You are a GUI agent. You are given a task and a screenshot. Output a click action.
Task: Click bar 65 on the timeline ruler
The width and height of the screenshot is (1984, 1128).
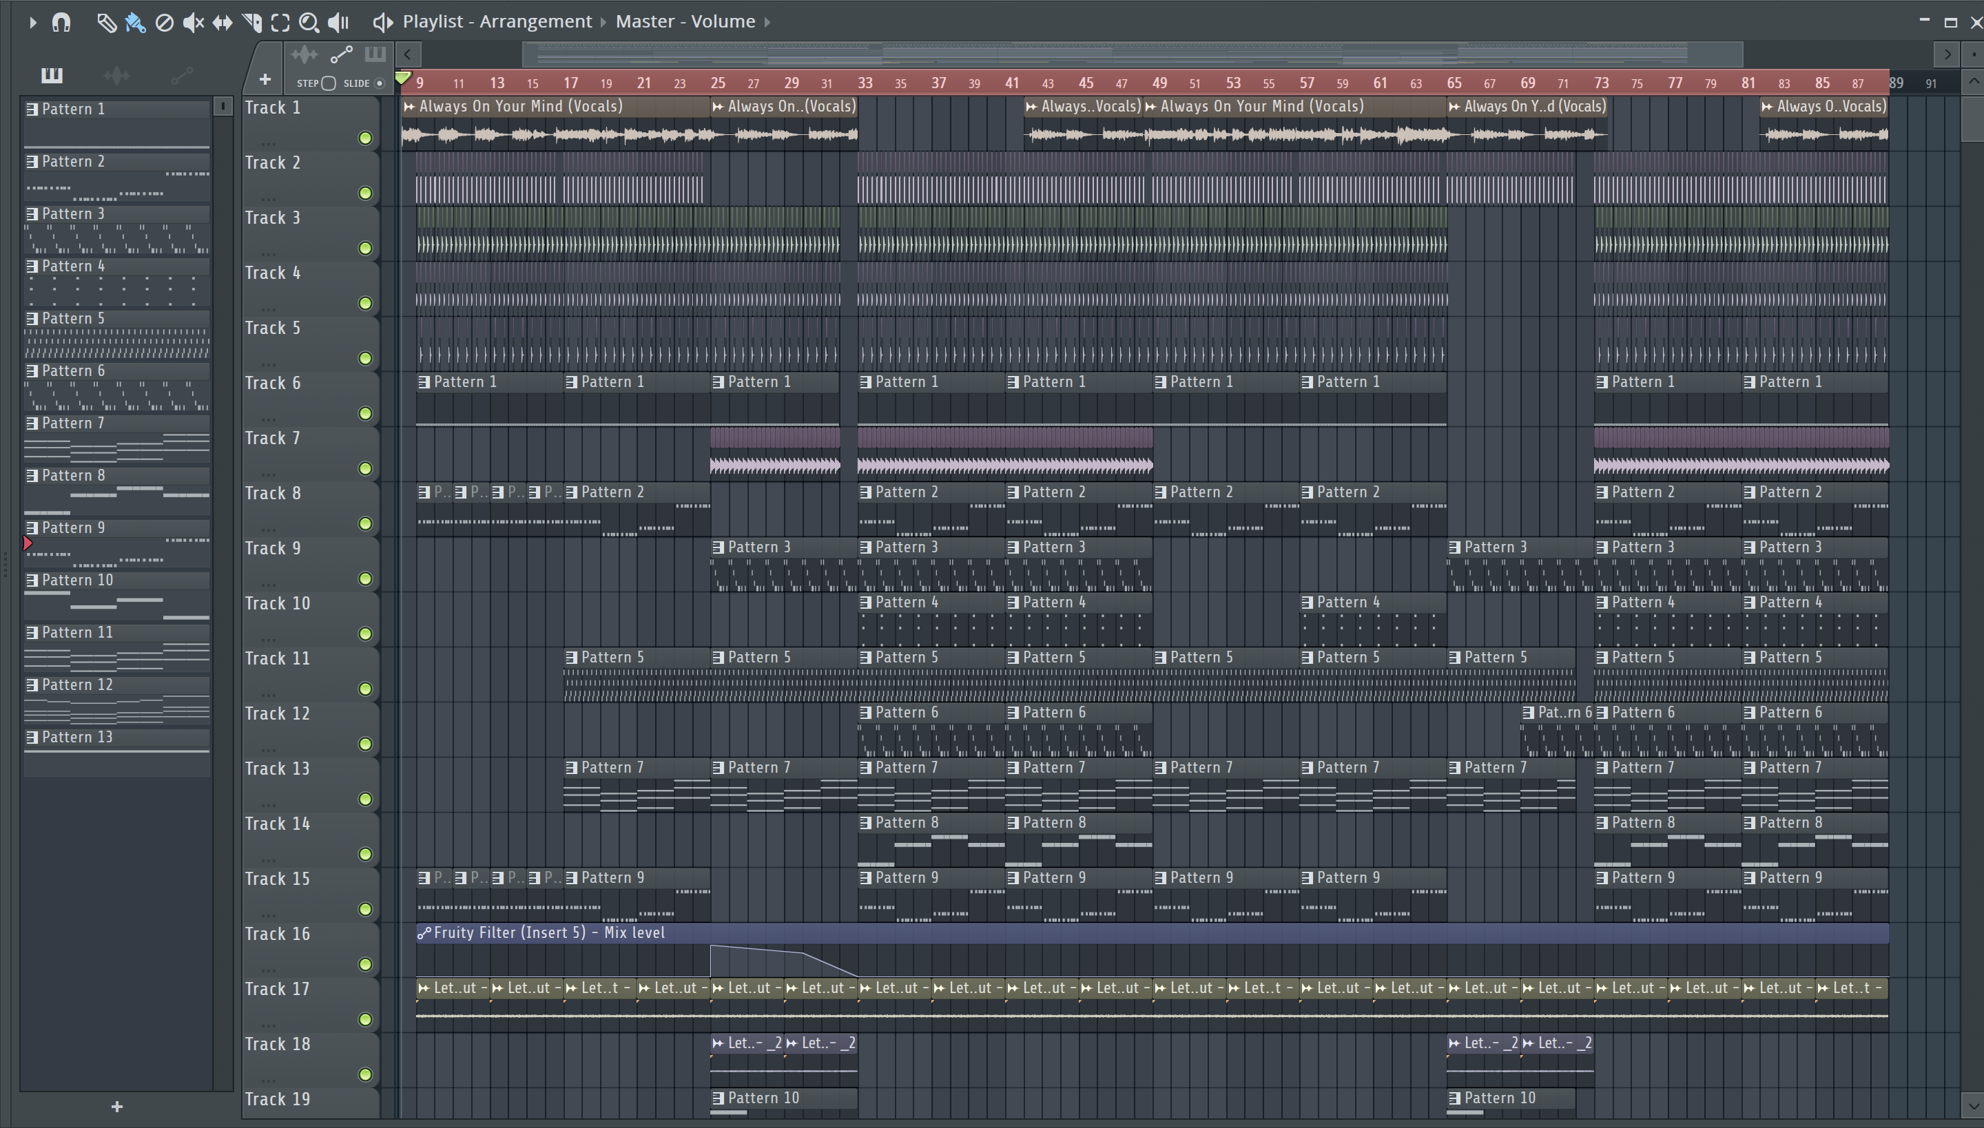coord(1454,83)
